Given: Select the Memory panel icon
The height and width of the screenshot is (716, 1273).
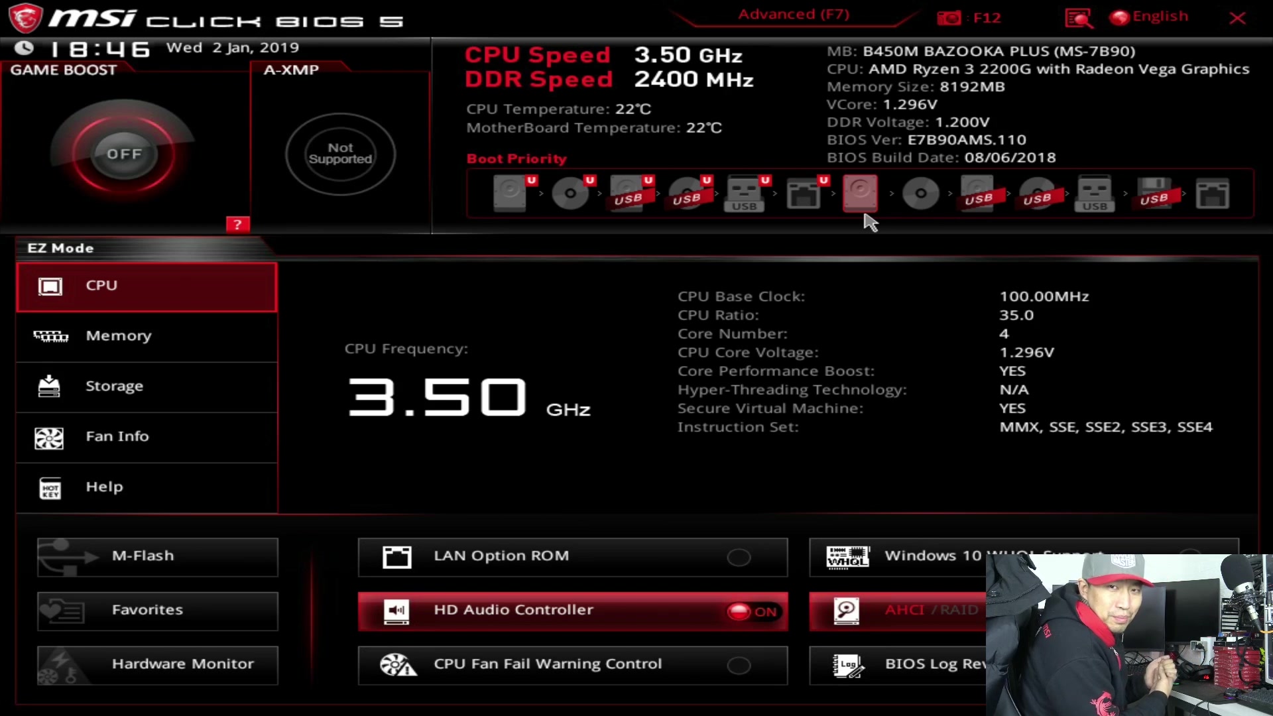Looking at the screenshot, I should 48,335.
